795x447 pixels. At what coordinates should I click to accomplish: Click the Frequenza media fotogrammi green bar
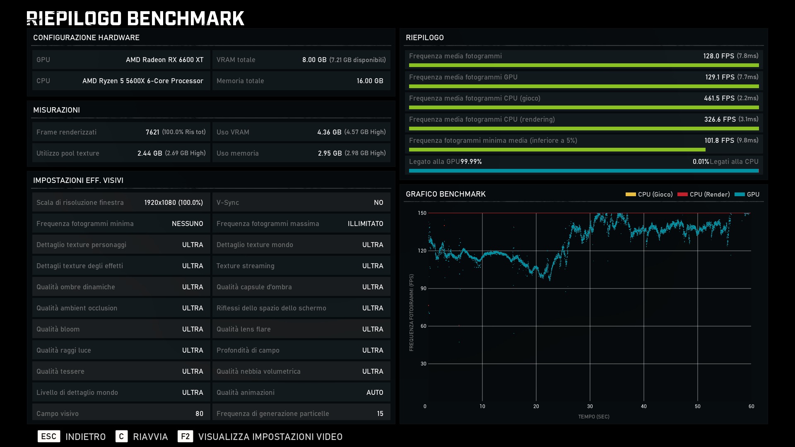point(584,65)
